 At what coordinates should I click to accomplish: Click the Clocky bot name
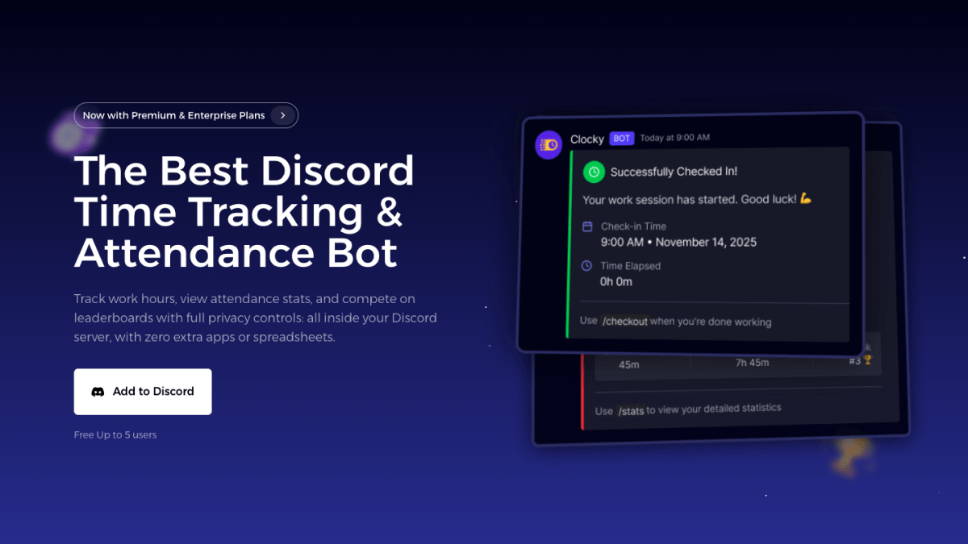click(587, 139)
